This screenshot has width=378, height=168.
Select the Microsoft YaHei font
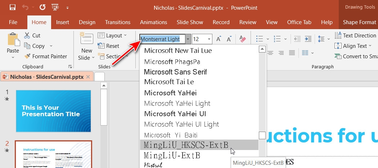point(199,92)
